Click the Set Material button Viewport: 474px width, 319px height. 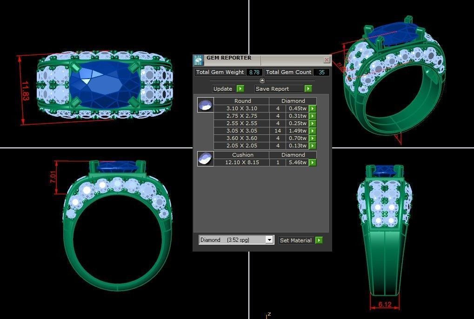pyautogui.click(x=297, y=240)
